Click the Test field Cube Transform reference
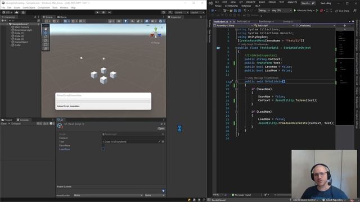 (130, 142)
